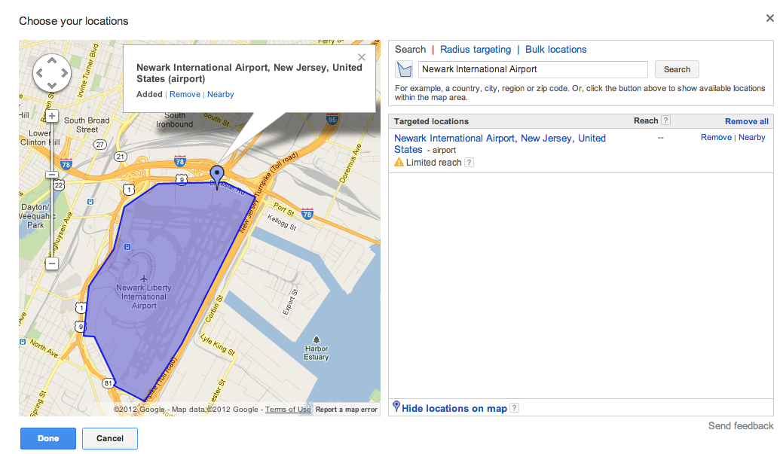Click the polygon shape icon beside the search field
This screenshot has height=454, width=783.
(405, 69)
